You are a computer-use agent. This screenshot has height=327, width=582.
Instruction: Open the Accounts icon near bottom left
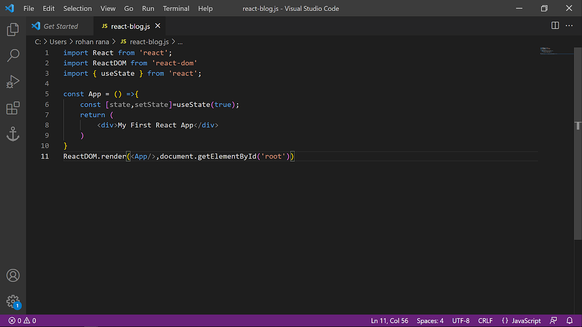pyautogui.click(x=13, y=275)
